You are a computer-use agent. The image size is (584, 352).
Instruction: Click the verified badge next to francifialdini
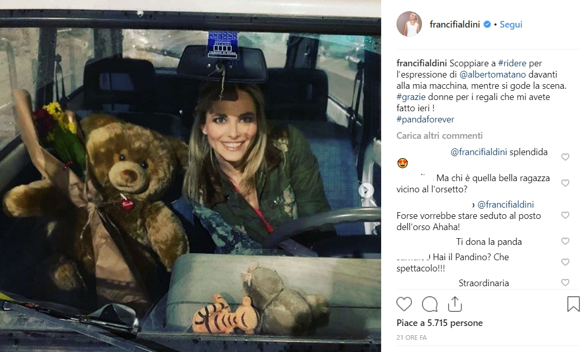[x=487, y=24]
